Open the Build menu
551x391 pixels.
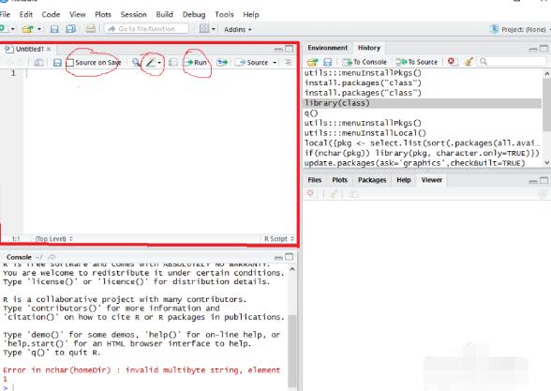pyautogui.click(x=165, y=14)
